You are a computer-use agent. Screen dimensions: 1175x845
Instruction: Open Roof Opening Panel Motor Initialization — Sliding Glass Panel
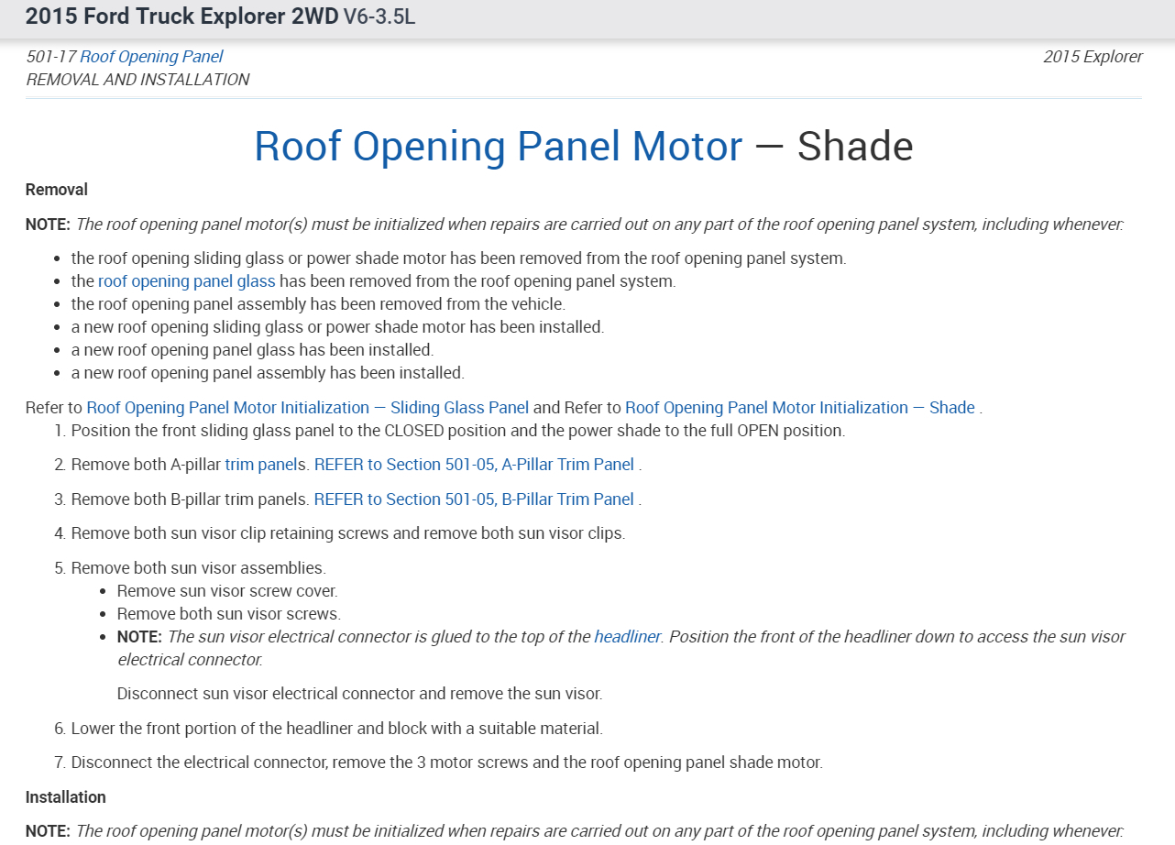pyautogui.click(x=308, y=408)
